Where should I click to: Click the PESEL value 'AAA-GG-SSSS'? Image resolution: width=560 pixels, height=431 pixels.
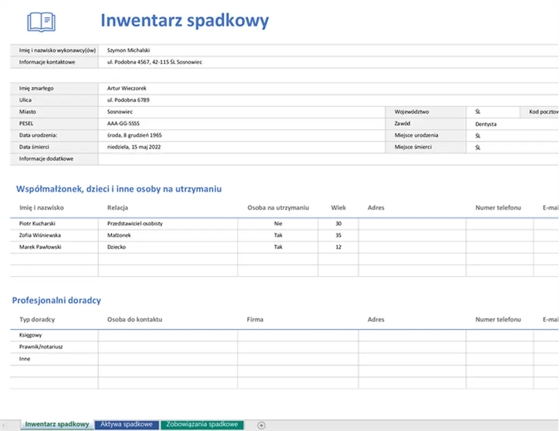[x=242, y=124]
